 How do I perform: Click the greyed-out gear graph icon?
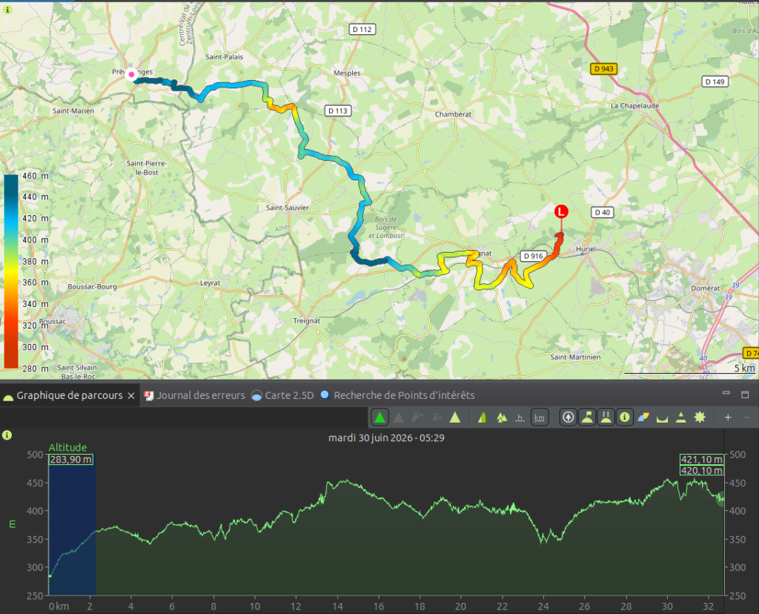(436, 417)
